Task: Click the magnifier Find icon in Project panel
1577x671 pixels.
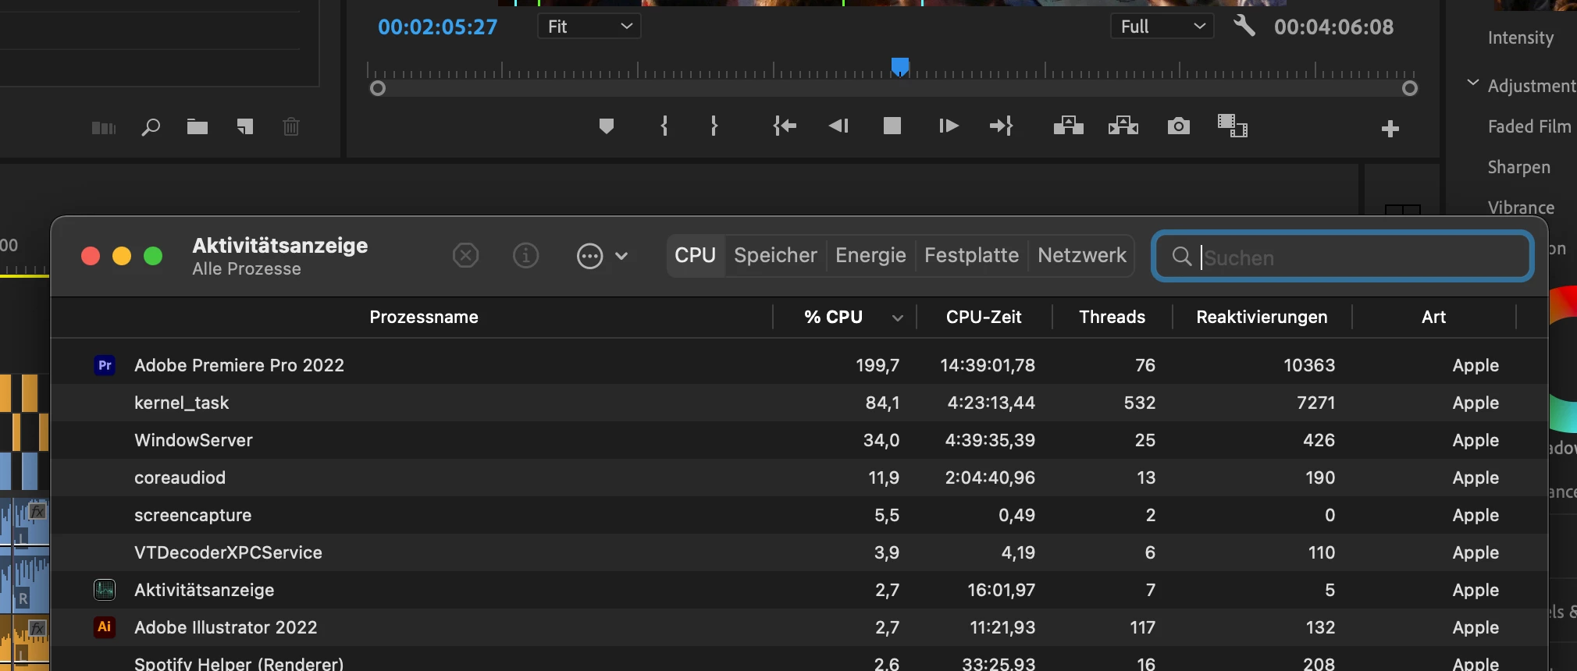Action: pos(151,127)
